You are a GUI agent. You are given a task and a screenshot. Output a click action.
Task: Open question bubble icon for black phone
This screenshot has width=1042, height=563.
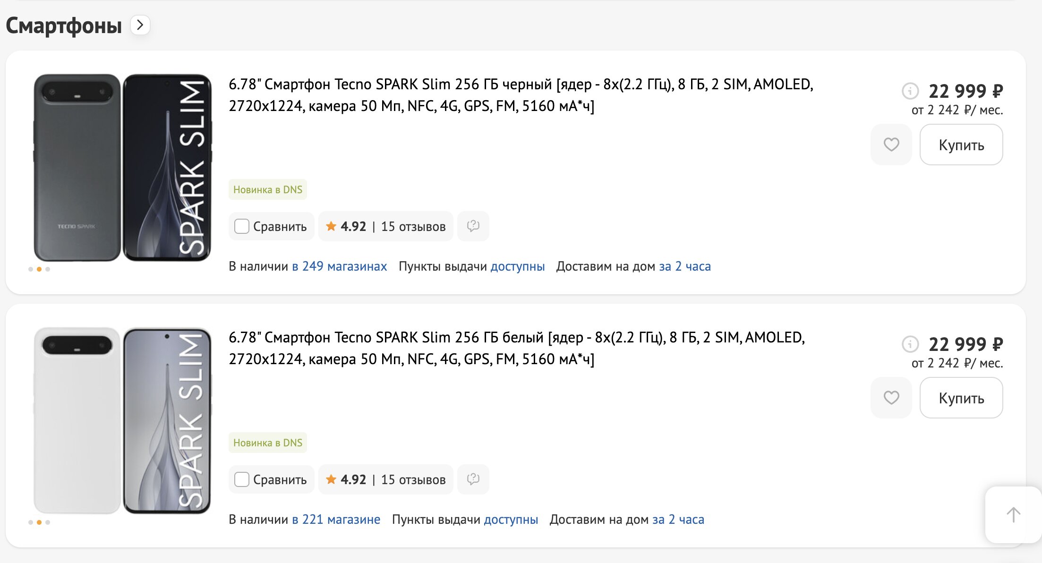coord(473,226)
